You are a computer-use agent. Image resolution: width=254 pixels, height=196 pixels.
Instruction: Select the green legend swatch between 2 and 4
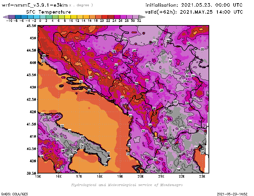click(x=49, y=17)
